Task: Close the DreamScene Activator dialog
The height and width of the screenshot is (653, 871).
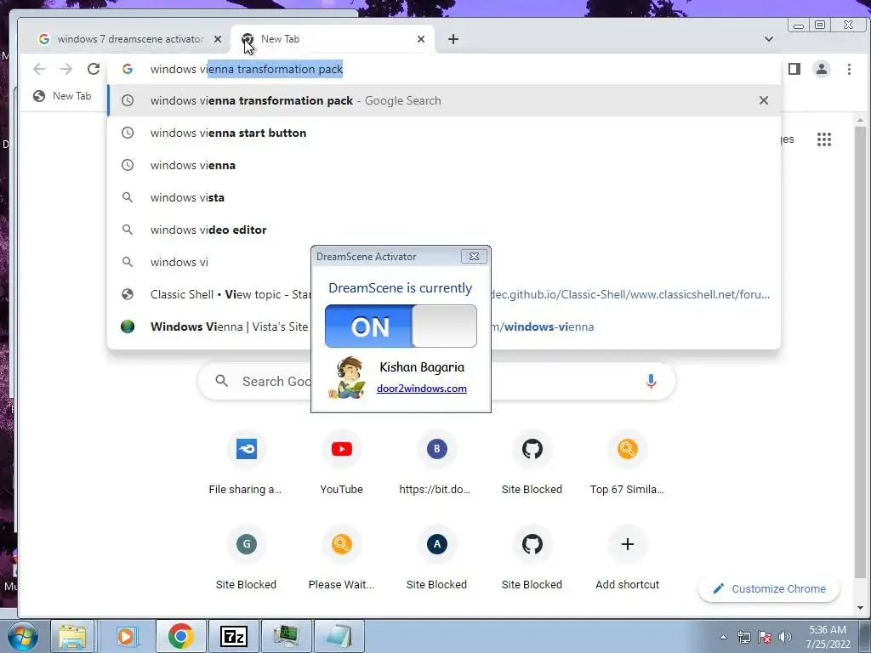Action: [x=474, y=257]
